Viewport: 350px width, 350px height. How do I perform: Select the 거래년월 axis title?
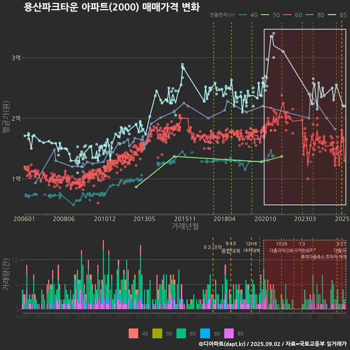[185, 226]
